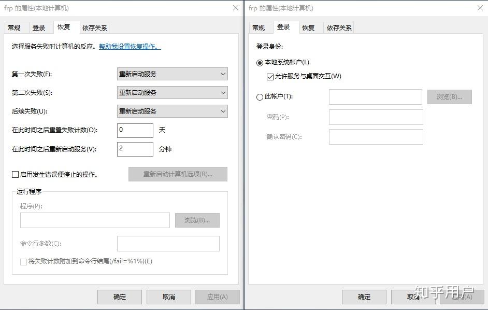Switch to the 依存关系 tab

[94, 27]
